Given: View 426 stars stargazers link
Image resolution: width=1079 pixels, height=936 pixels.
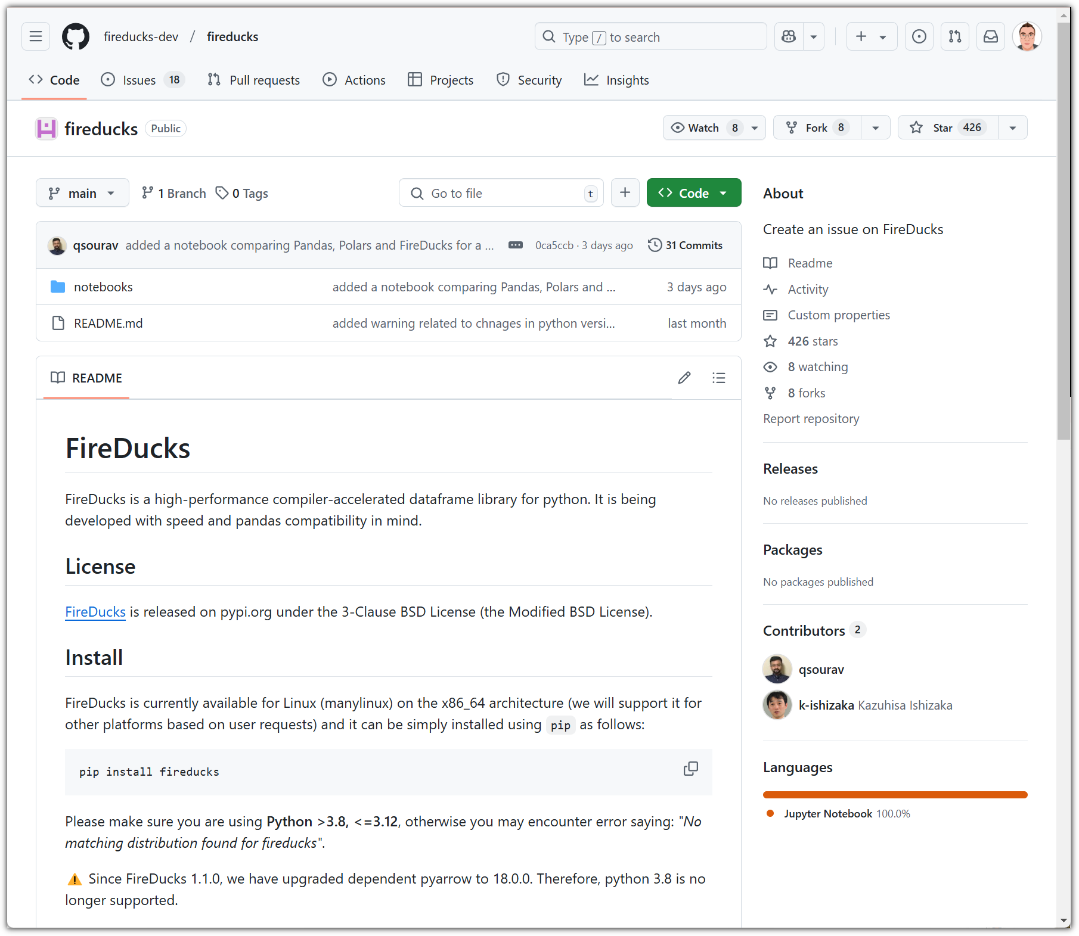Looking at the screenshot, I should pos(801,341).
